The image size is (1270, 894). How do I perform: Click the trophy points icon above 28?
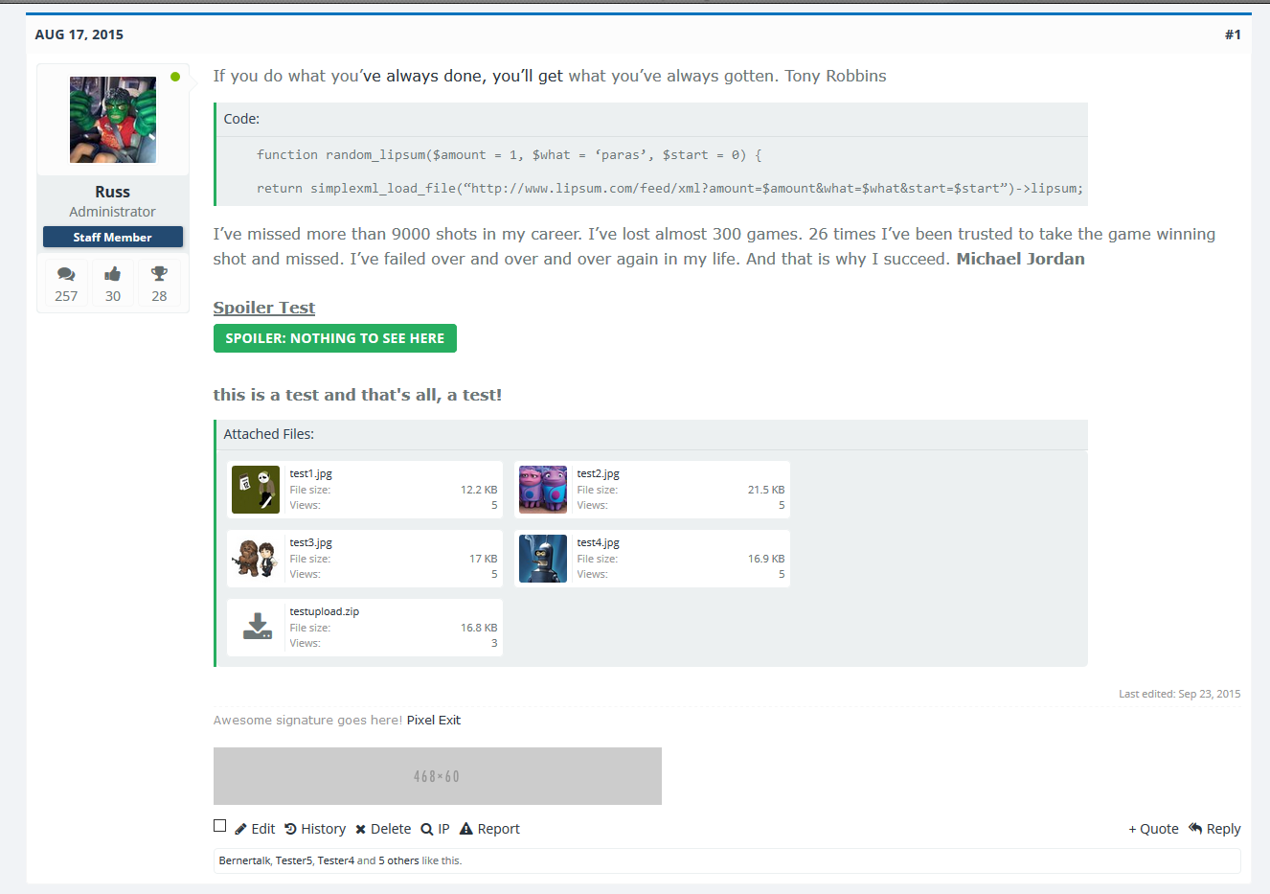(x=159, y=274)
